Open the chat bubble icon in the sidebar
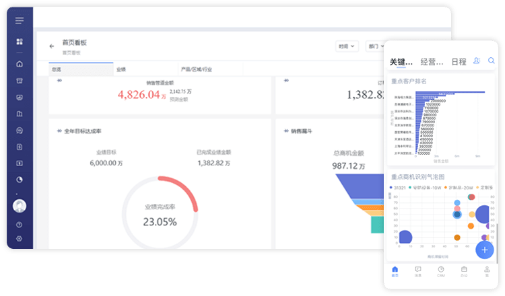 (x=20, y=131)
